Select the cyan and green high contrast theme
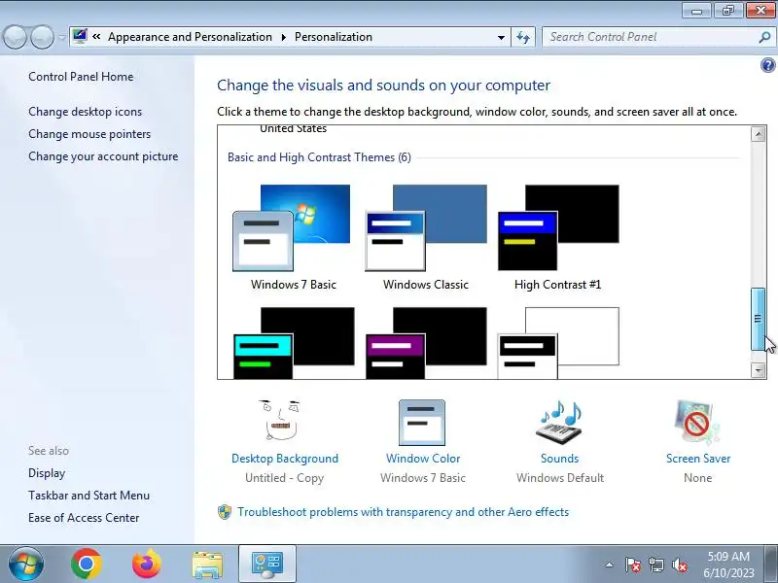Screen dimensions: 778x583 coord(294,343)
